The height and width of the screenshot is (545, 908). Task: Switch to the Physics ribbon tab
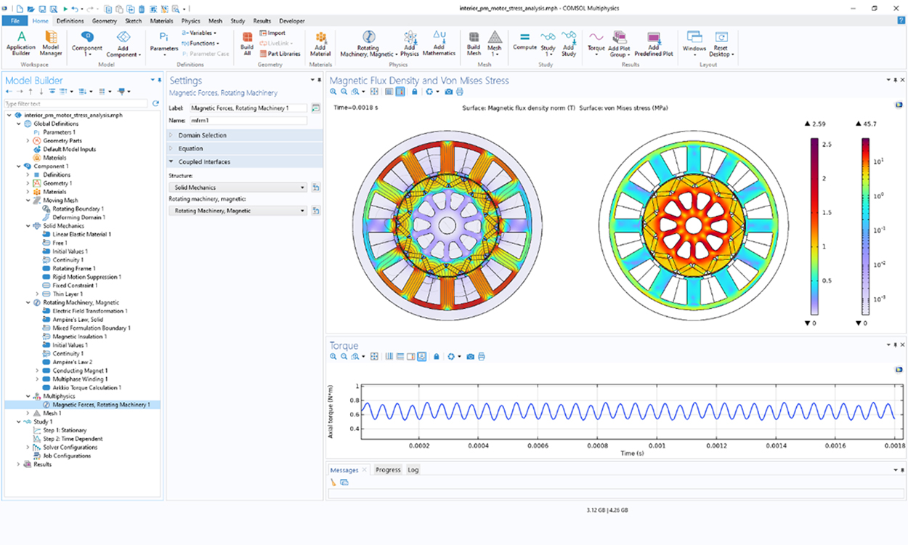pyautogui.click(x=190, y=21)
